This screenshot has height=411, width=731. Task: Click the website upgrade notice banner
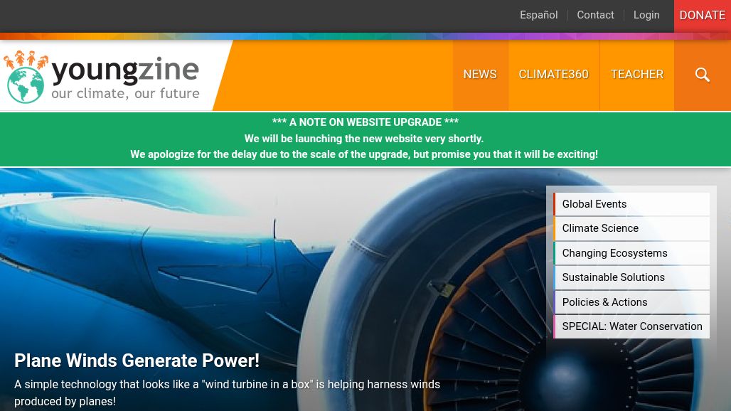pos(364,139)
